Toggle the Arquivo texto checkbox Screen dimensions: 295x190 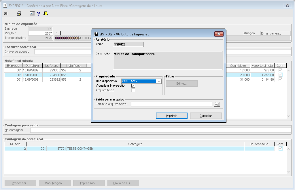tap(133, 90)
